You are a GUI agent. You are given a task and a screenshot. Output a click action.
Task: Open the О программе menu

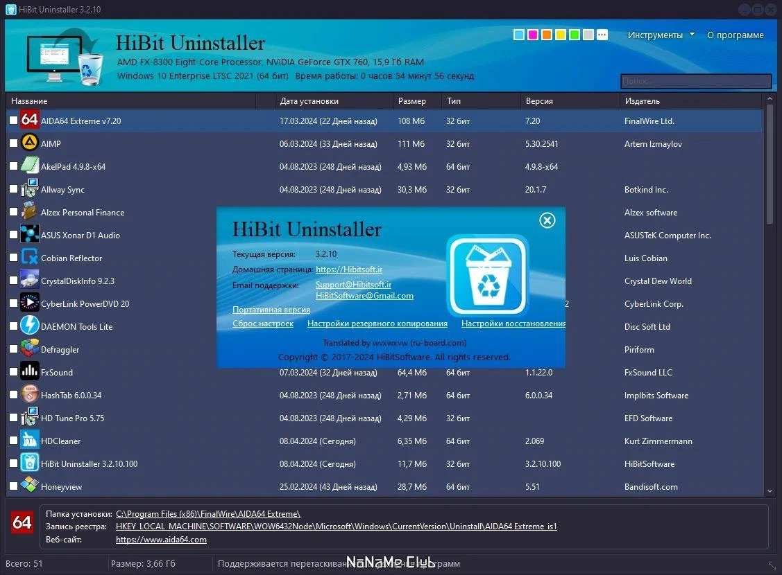click(735, 35)
